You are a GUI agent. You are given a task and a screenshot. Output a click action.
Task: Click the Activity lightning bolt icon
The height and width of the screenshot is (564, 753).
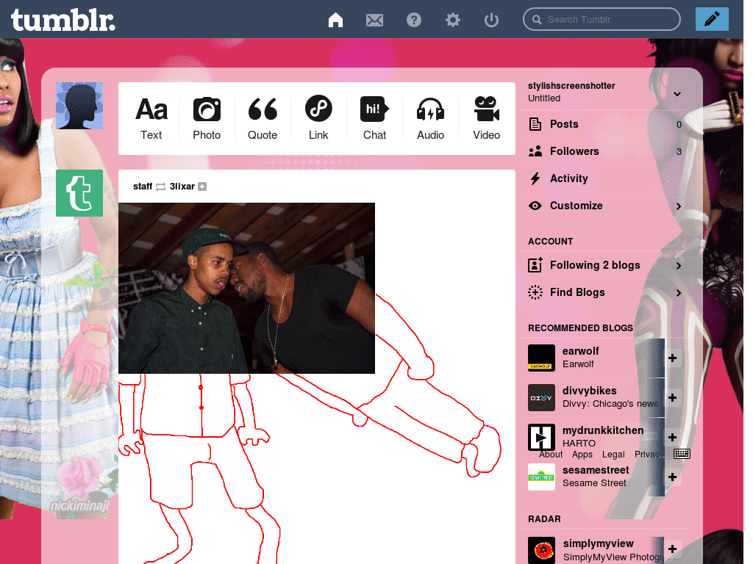point(535,178)
